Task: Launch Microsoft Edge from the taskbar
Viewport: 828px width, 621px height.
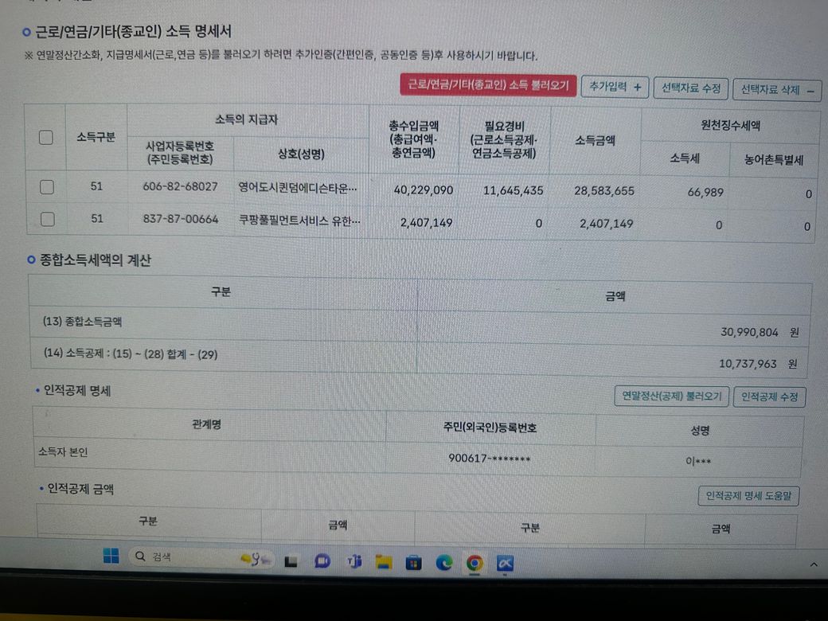Action: (x=444, y=564)
